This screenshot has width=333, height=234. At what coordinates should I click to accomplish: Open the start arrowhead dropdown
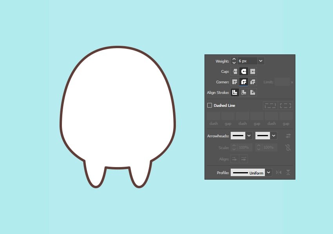tap(249, 136)
